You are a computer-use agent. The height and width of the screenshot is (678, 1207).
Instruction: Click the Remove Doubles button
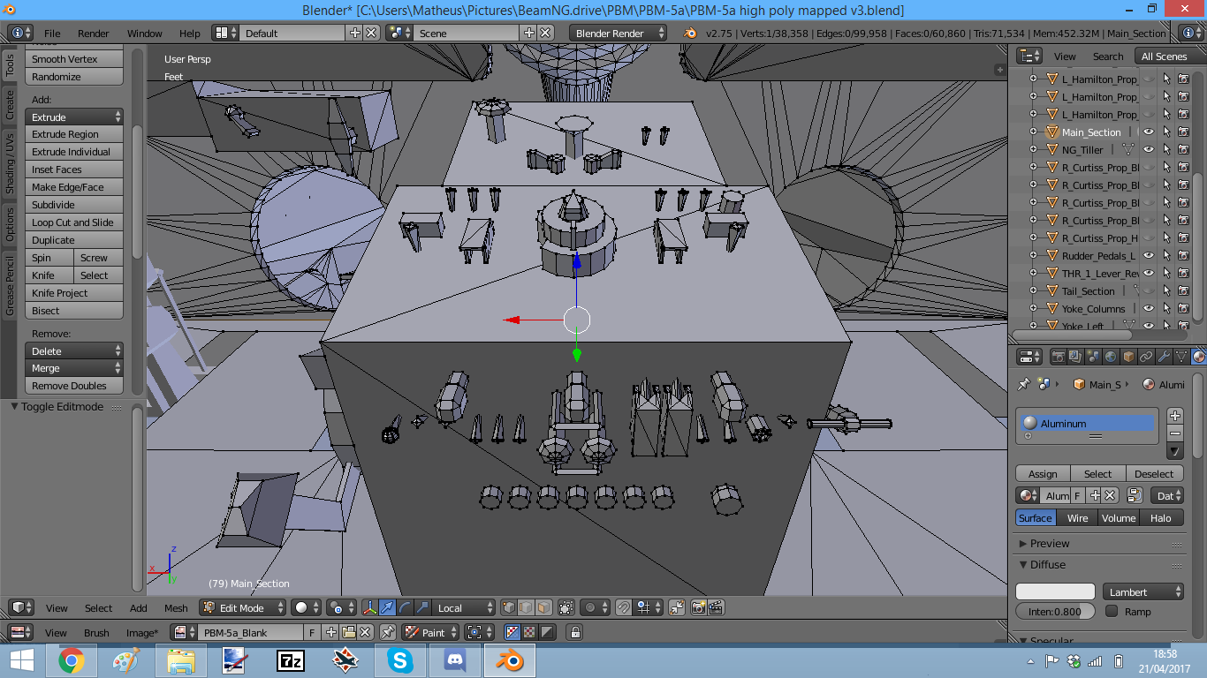point(74,386)
